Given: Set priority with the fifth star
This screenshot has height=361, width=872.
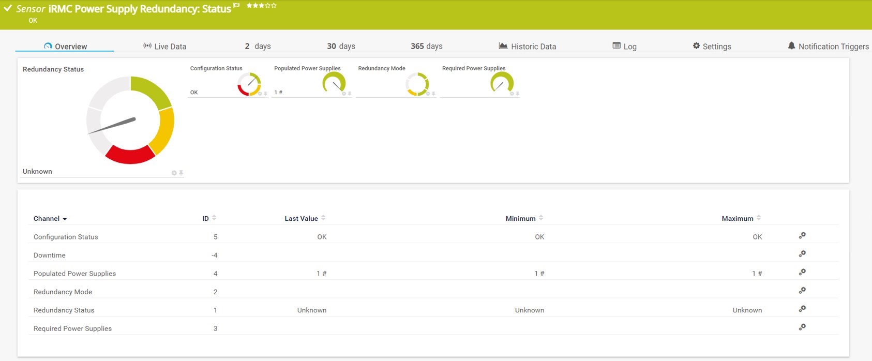Looking at the screenshot, I should [274, 6].
